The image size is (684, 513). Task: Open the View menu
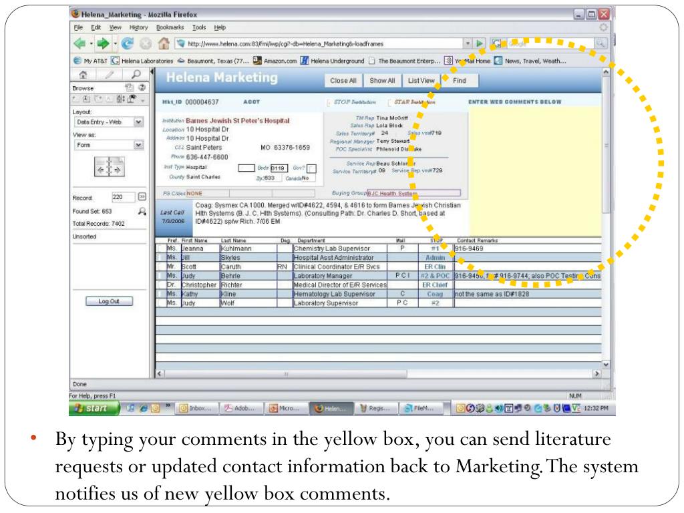(x=115, y=27)
